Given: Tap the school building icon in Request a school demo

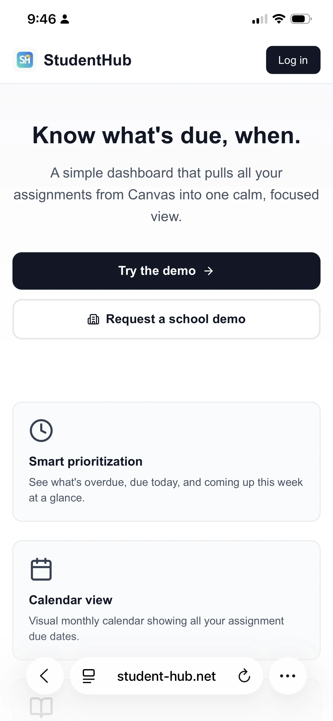Looking at the screenshot, I should pos(93,319).
